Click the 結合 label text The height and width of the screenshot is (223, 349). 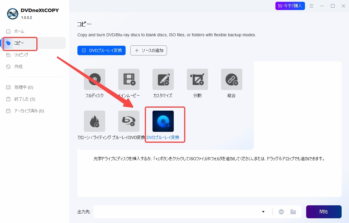[231, 96]
